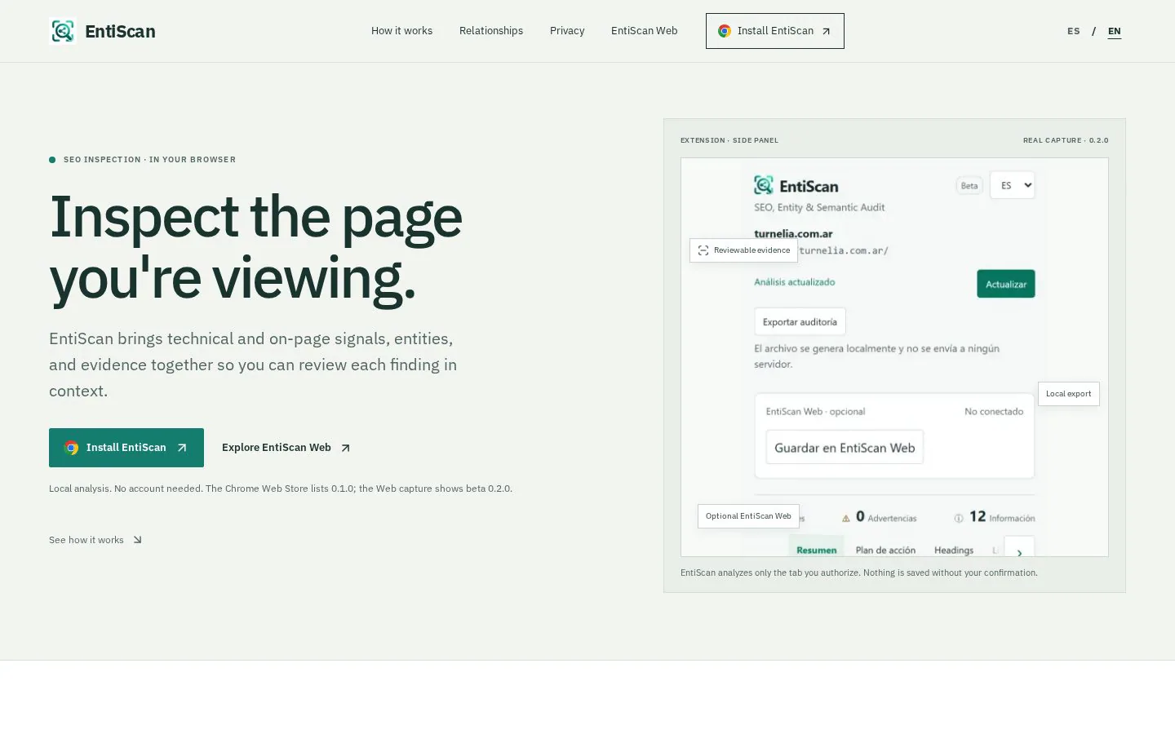Click the arrow icon beside Explore EntiScan Web

click(345, 448)
